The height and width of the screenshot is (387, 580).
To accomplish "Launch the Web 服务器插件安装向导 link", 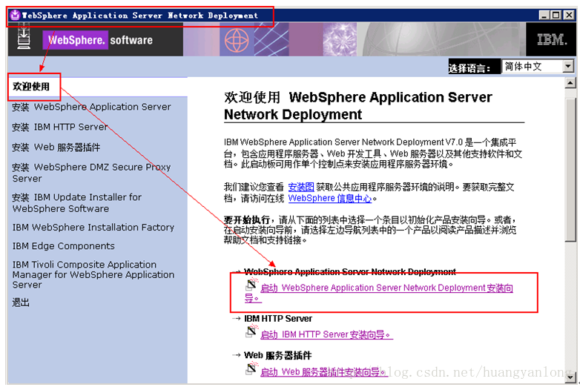I will tap(323, 372).
